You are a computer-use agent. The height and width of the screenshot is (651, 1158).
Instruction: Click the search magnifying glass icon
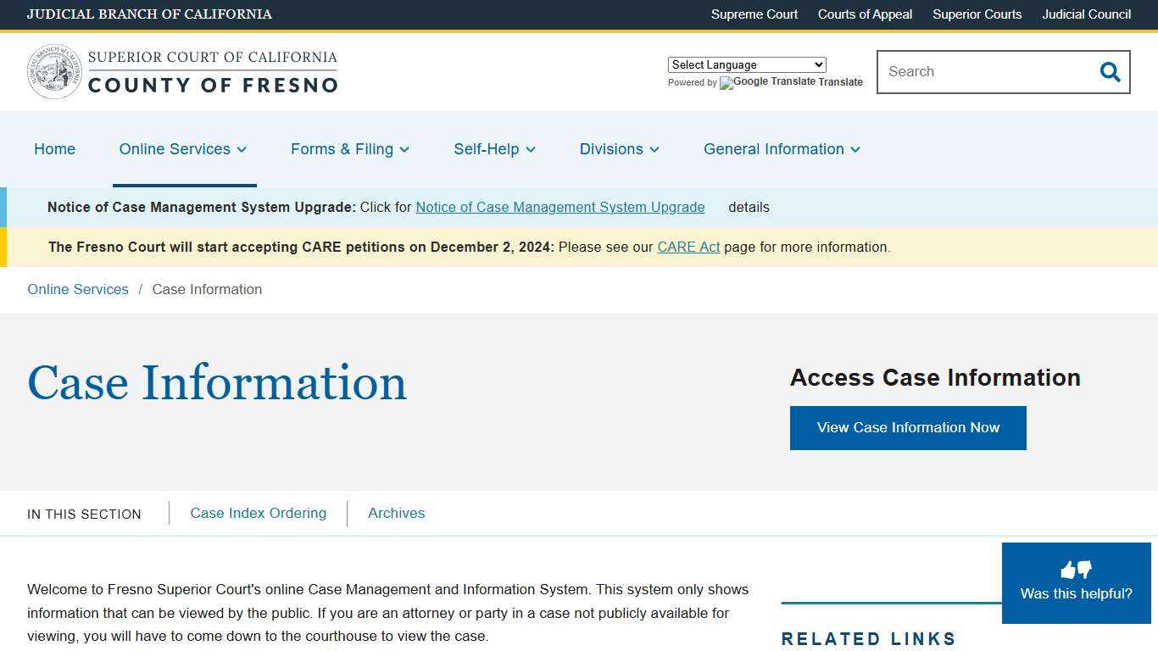tap(1110, 72)
